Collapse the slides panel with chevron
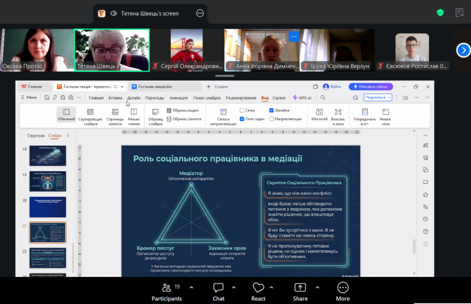The width and height of the screenshot is (471, 304). (x=68, y=135)
